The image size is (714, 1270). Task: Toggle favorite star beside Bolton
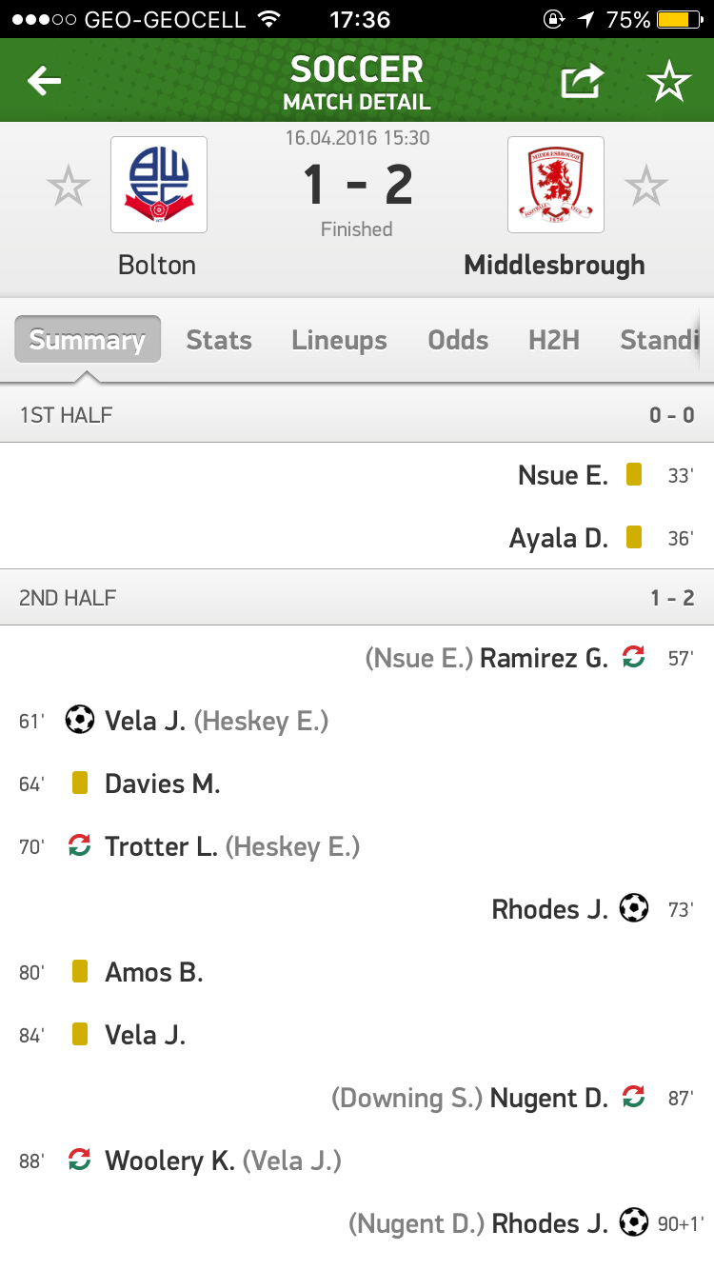(x=69, y=186)
